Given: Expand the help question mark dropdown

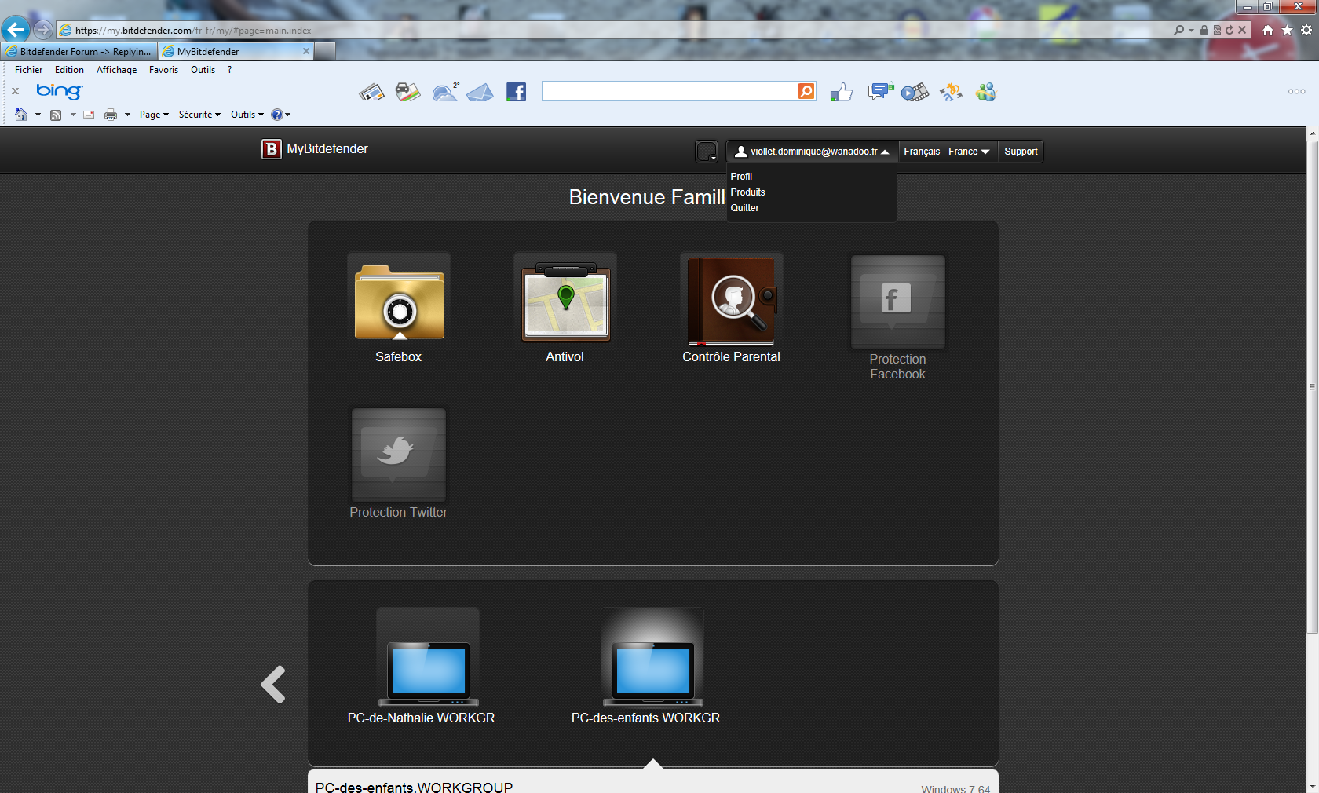Looking at the screenshot, I should point(281,115).
